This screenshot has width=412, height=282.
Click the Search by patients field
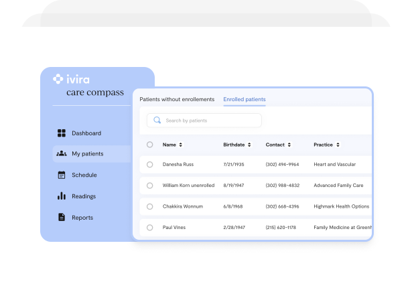point(208,121)
